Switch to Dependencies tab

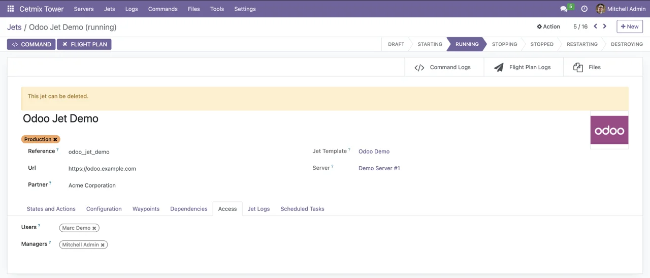click(x=188, y=209)
